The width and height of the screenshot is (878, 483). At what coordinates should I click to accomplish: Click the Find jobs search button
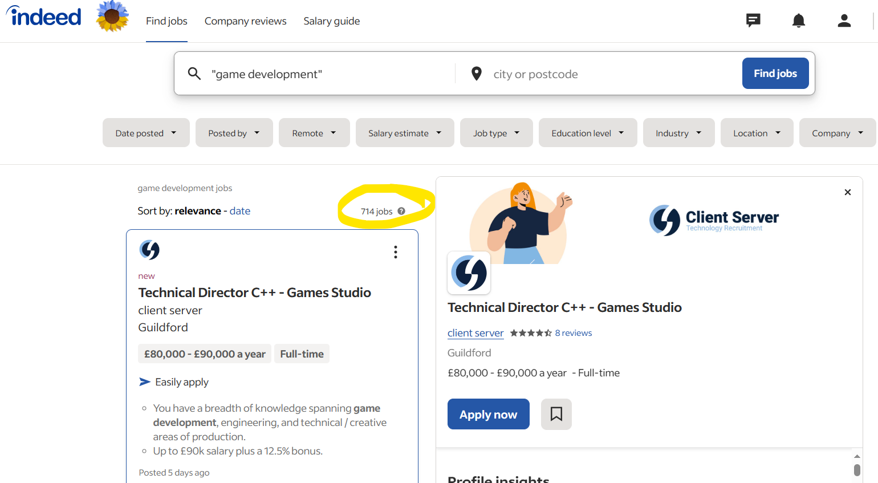pyautogui.click(x=775, y=73)
